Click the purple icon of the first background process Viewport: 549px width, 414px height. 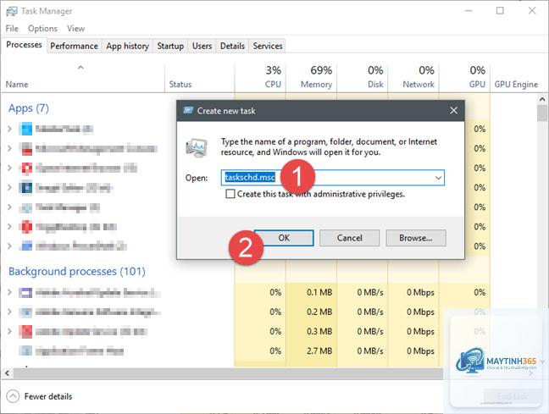[25, 292]
